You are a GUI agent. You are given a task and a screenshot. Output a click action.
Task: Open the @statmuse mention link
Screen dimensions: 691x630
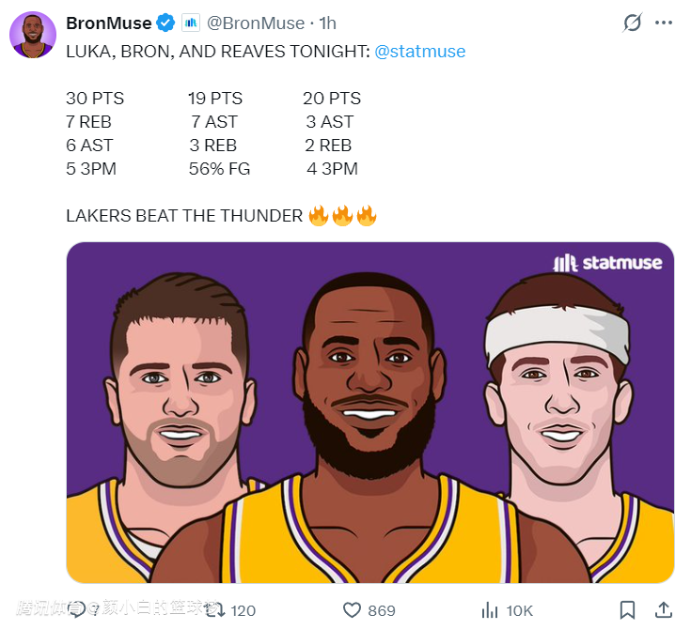pos(419,52)
